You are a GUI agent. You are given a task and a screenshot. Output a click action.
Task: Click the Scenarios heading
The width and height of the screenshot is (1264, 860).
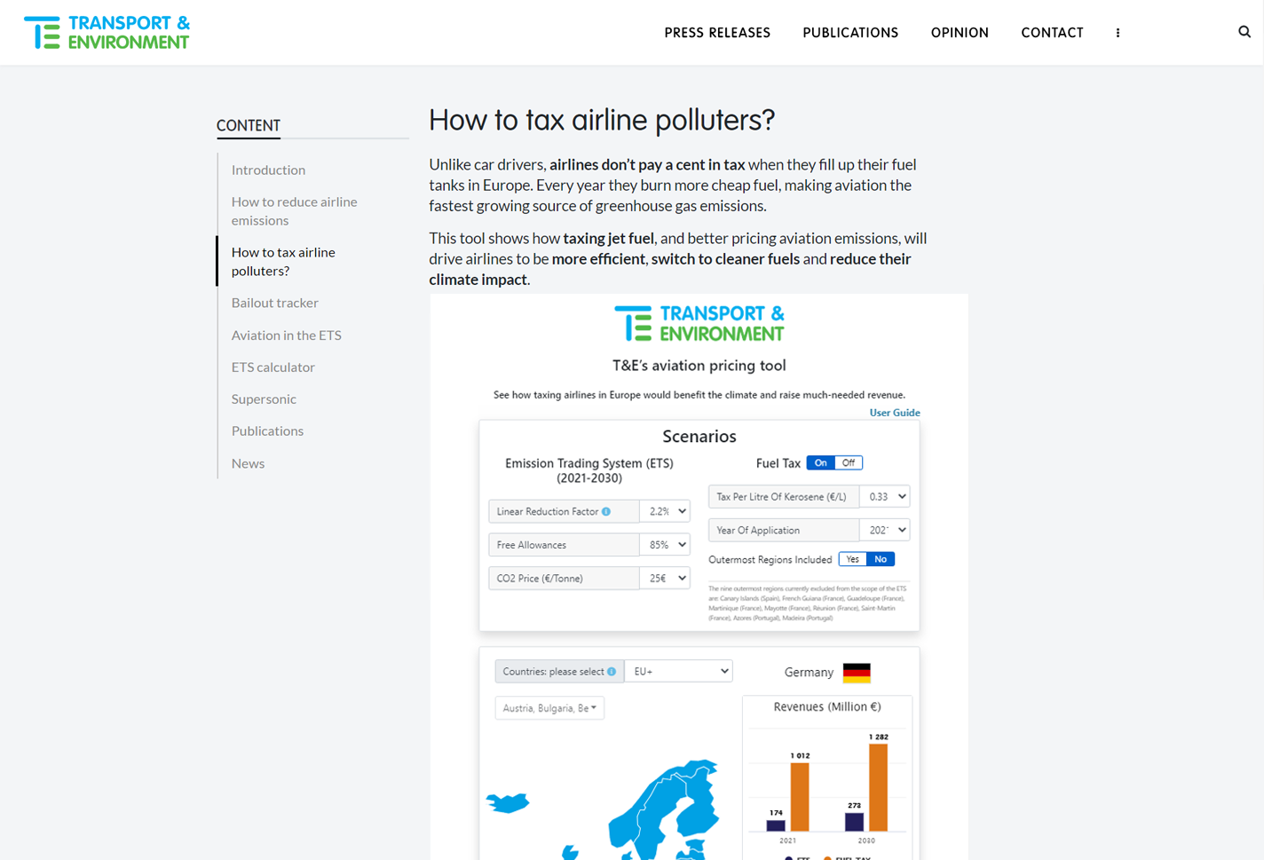(x=699, y=437)
